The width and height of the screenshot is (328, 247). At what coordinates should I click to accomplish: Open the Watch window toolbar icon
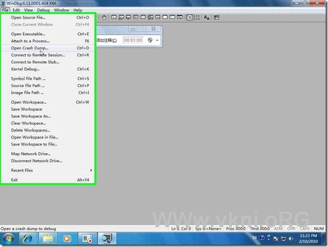121,17
